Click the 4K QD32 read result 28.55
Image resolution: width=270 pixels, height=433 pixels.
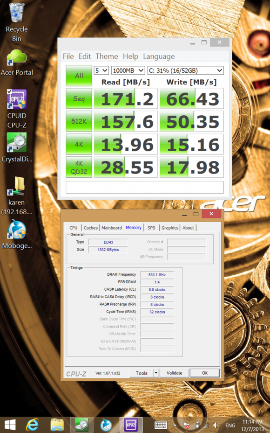click(126, 167)
